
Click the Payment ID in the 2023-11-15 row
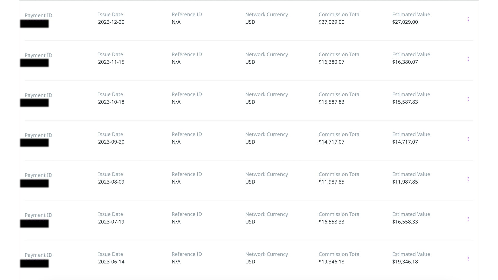tap(34, 63)
